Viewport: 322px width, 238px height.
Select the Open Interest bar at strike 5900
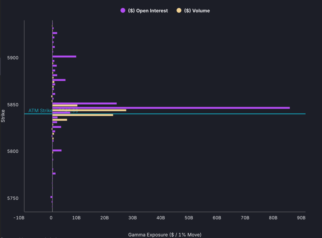point(64,56)
